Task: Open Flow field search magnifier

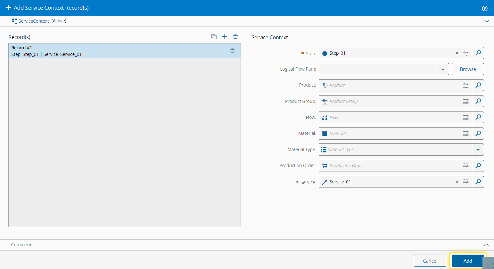Action: point(478,118)
